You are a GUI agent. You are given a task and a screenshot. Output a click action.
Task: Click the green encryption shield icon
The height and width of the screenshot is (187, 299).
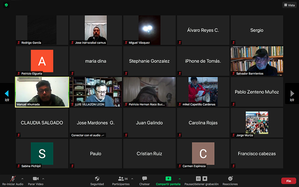[6, 5]
